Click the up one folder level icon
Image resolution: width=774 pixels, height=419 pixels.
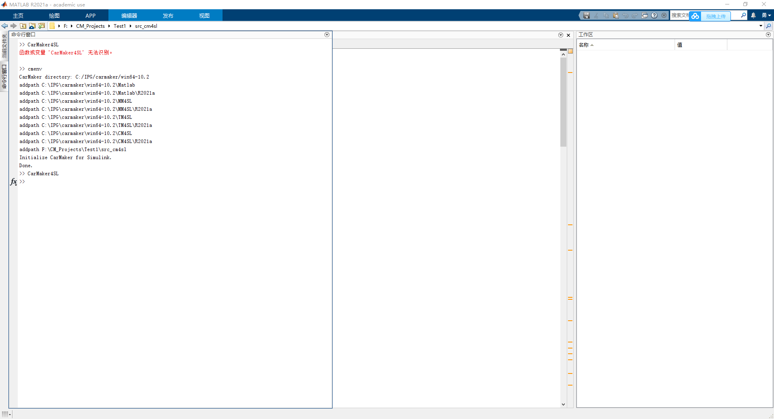[x=23, y=26]
